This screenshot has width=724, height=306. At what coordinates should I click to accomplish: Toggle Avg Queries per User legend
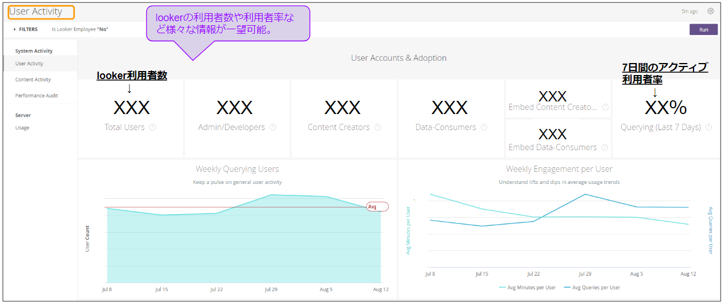point(592,287)
